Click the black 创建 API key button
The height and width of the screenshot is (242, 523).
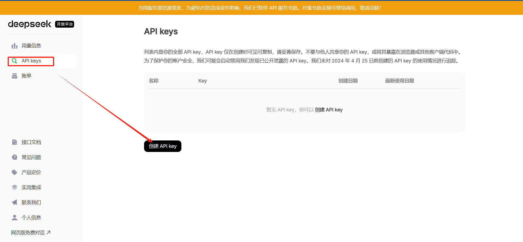(x=163, y=146)
